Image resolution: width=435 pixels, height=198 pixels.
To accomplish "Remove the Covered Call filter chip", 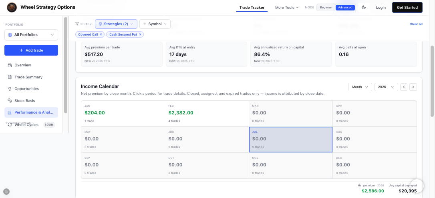I will [x=101, y=35].
